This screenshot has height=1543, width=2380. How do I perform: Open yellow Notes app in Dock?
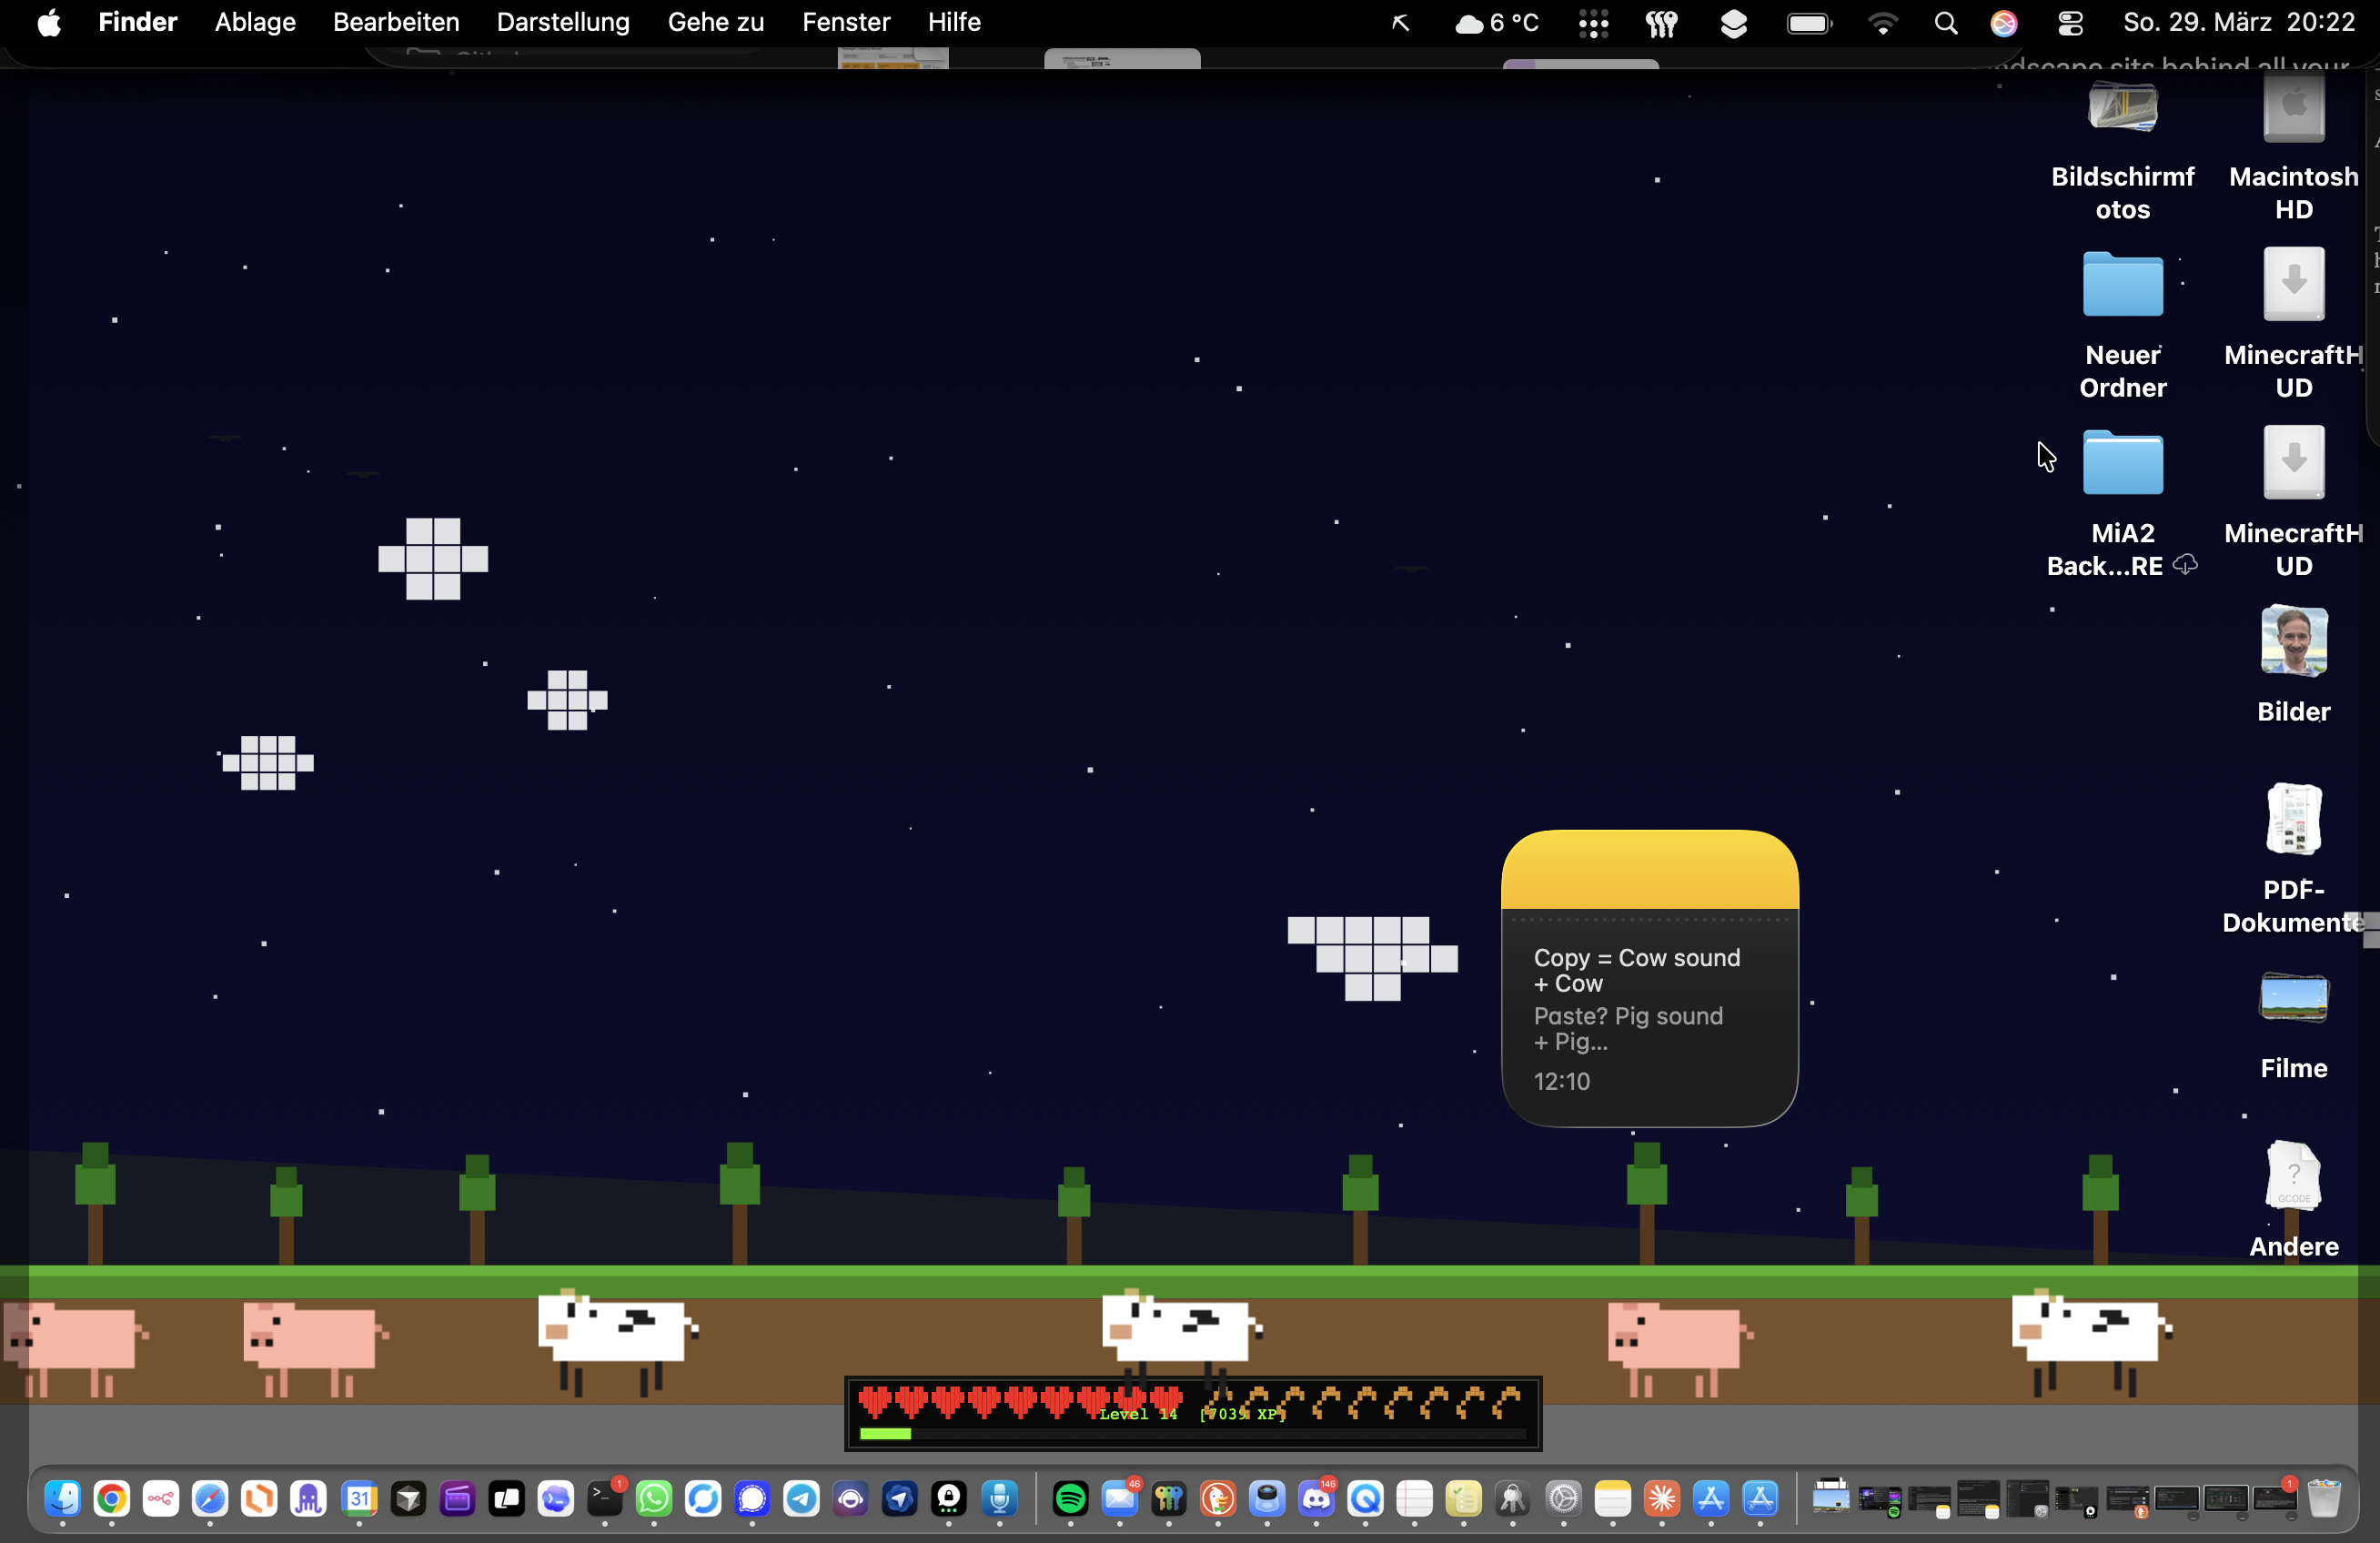pos(1612,1498)
